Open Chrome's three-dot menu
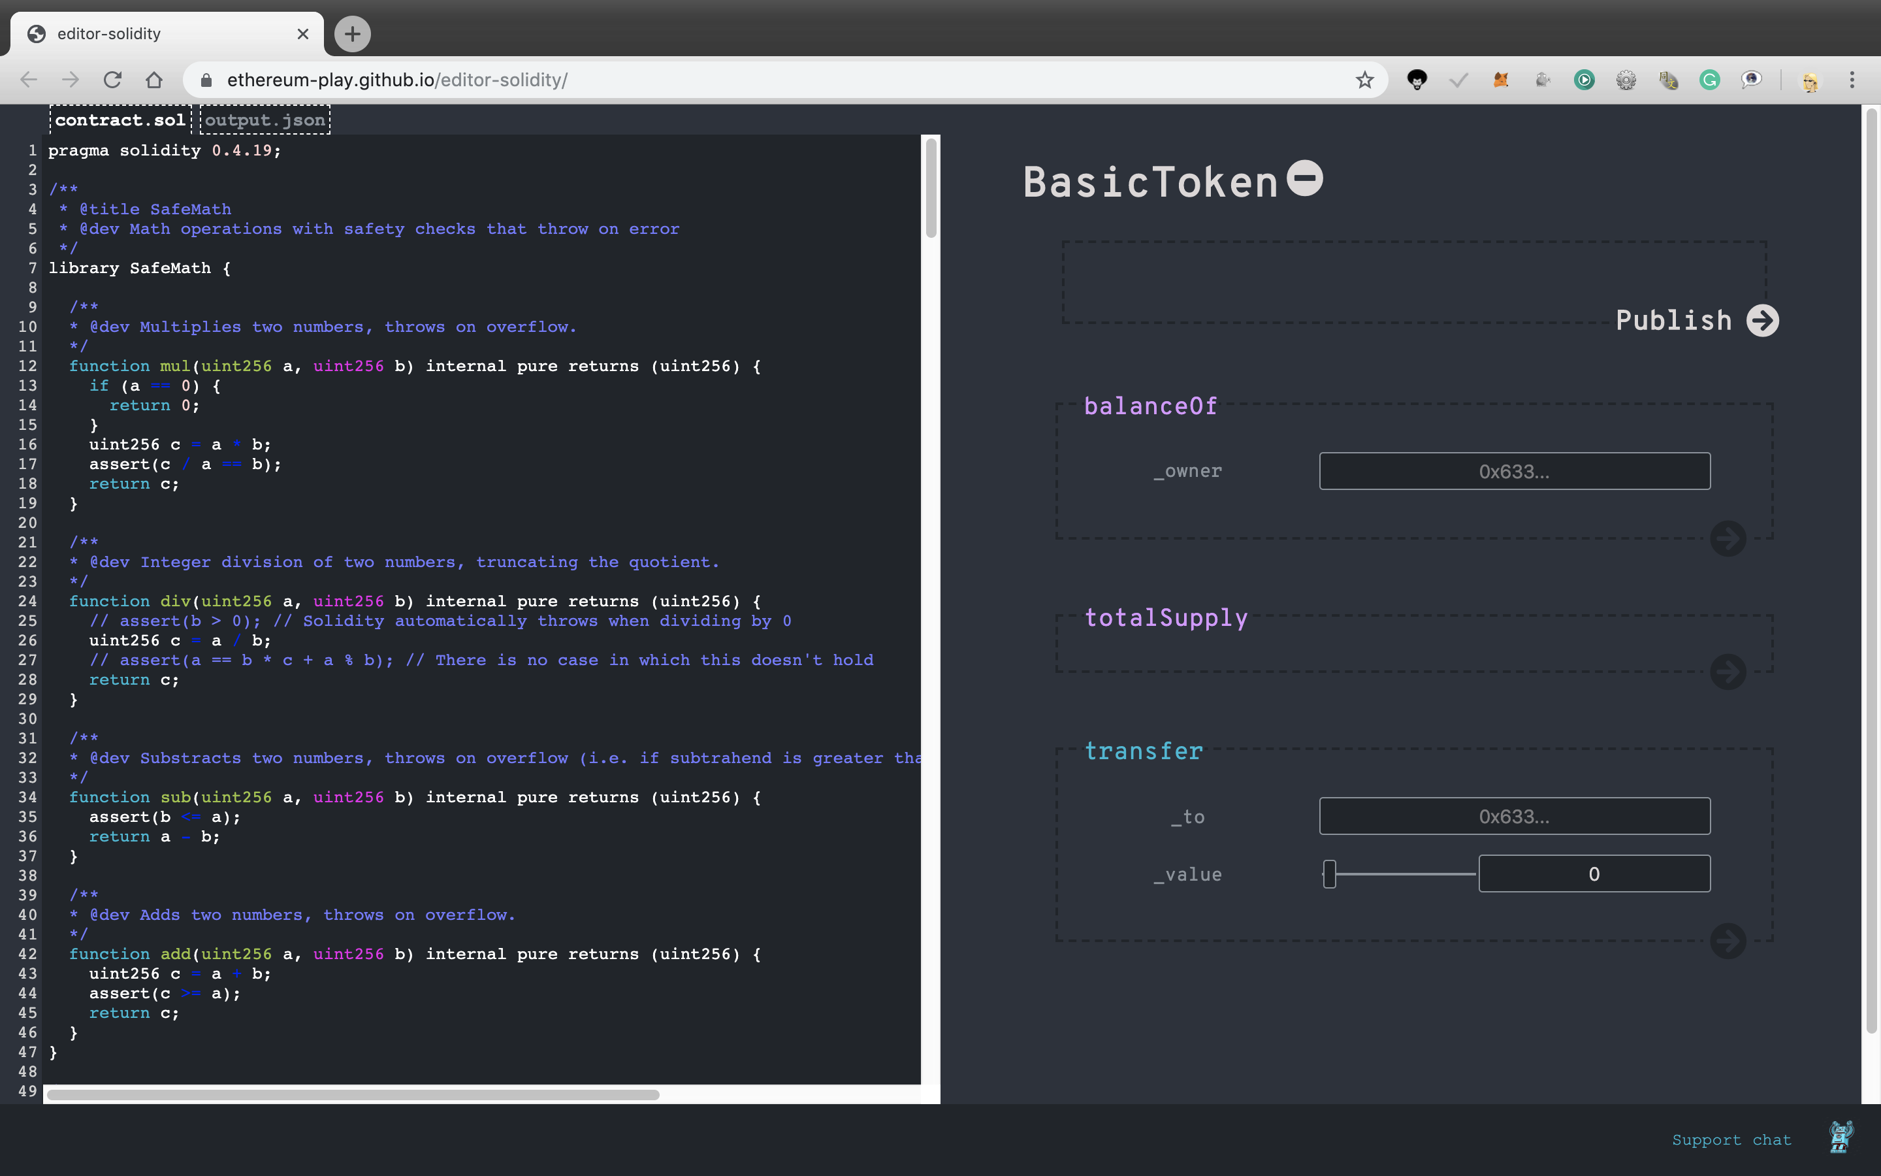1881x1176 pixels. [1852, 79]
